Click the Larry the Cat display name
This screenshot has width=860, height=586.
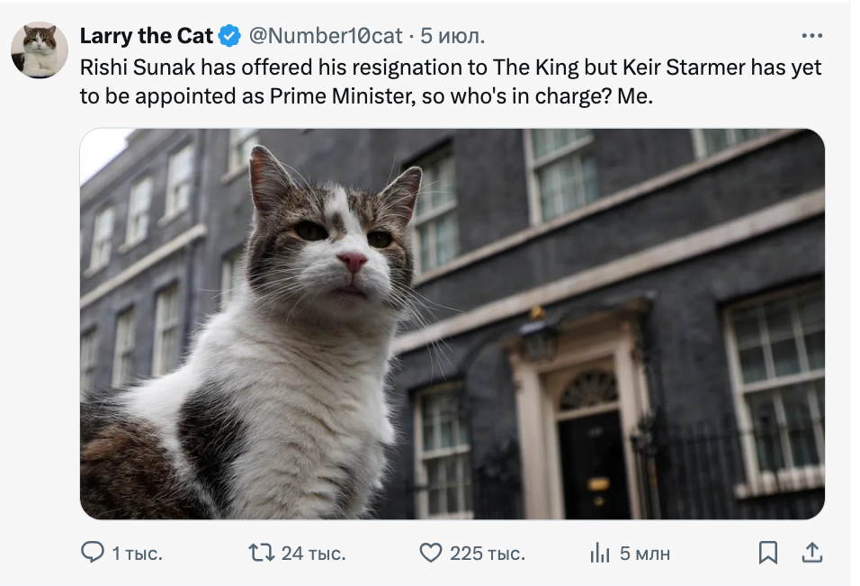[x=147, y=36]
